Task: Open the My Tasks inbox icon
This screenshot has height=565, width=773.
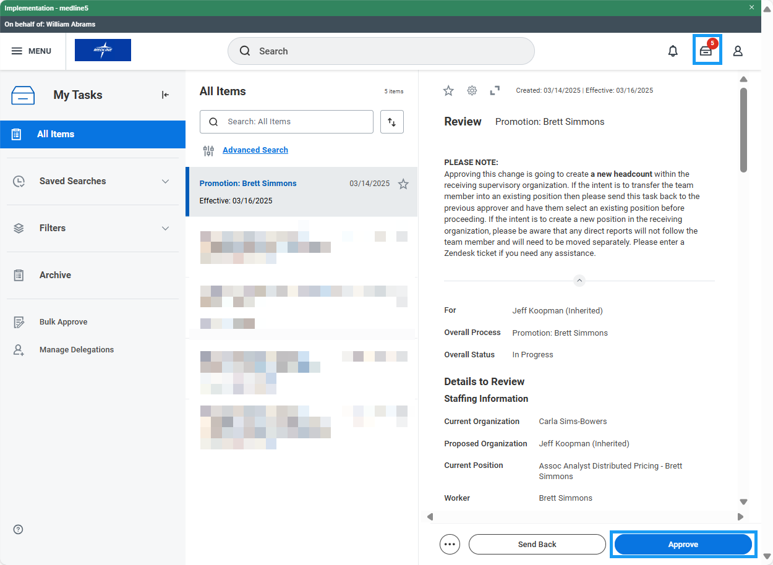Action: coord(707,51)
